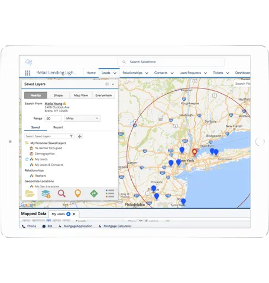Open the Relationships navigation tab
The width and height of the screenshot is (269, 283).
coord(132,73)
